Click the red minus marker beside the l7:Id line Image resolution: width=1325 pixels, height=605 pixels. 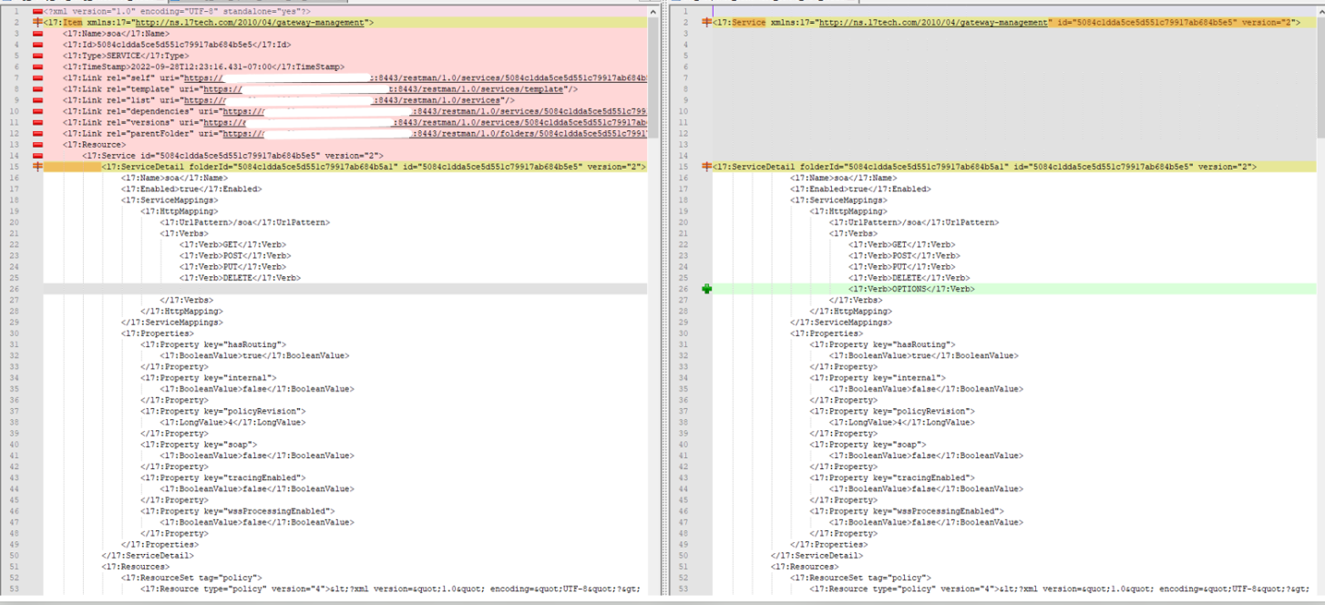[36, 45]
